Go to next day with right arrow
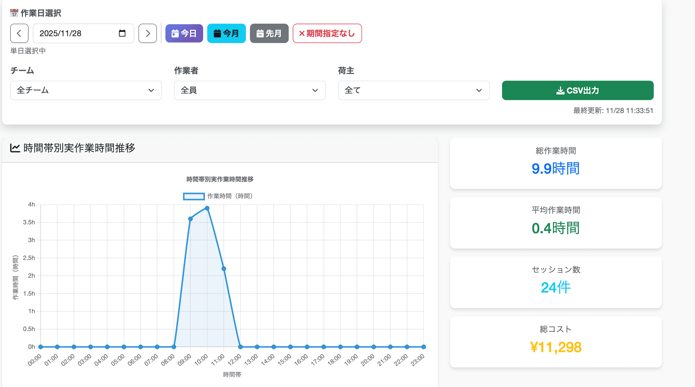Viewport: 695px width, 387px height. click(148, 33)
